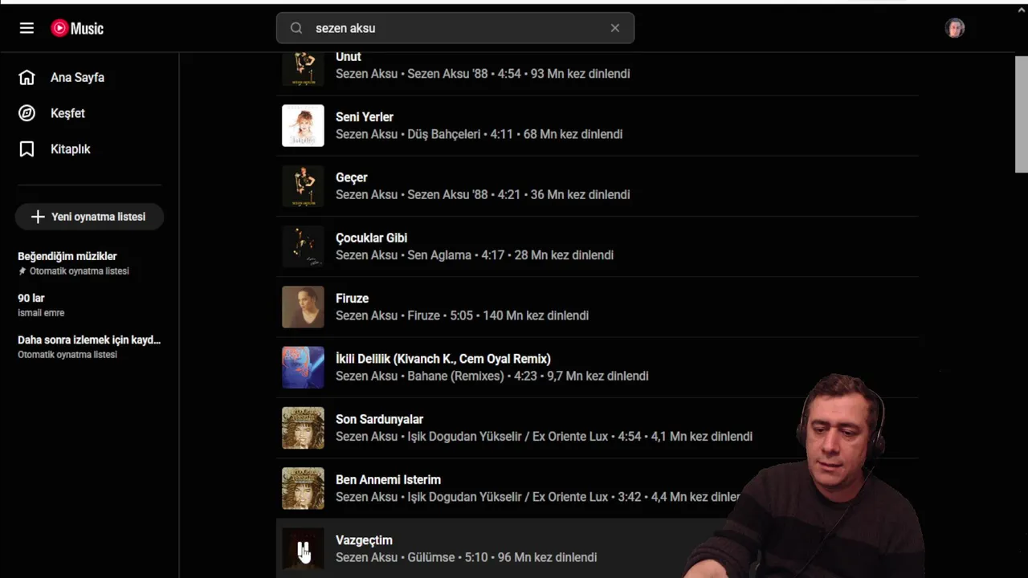Open the Son Sardunyalar song title
This screenshot has width=1028, height=578.
point(379,419)
